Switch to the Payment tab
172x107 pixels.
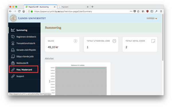73,7
